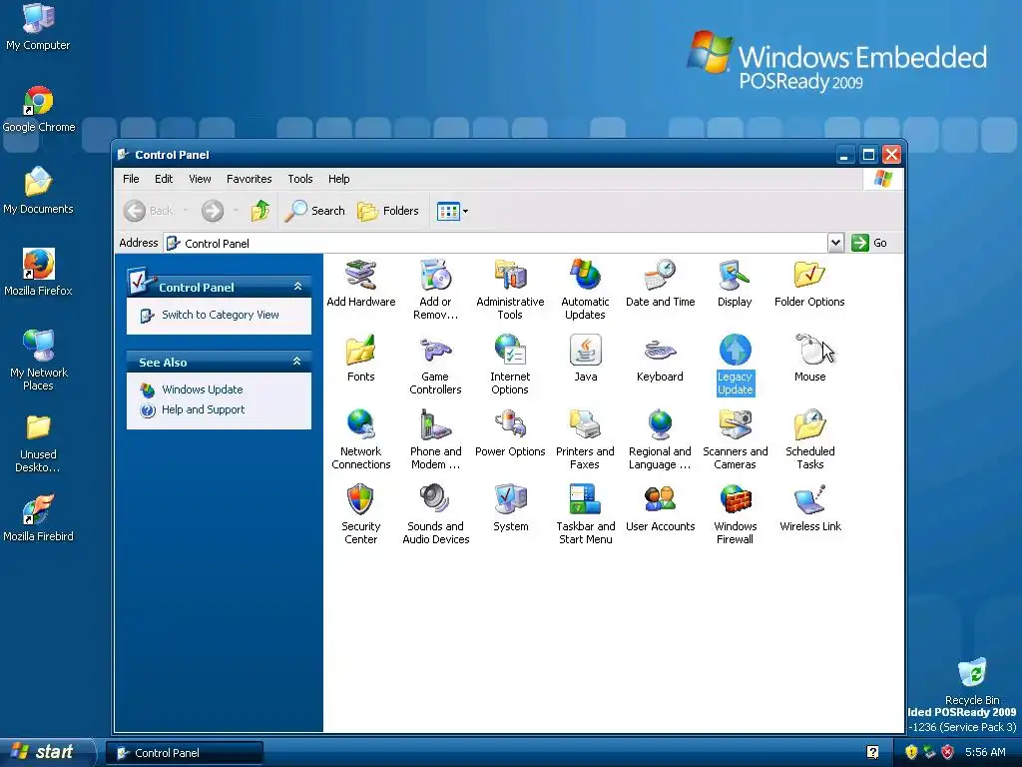Image resolution: width=1022 pixels, height=767 pixels.
Task: Open the Date and Time icon
Action: pos(660,284)
